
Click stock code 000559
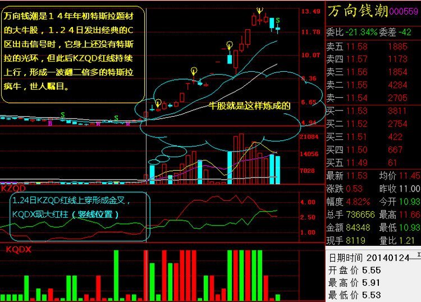tap(404, 11)
